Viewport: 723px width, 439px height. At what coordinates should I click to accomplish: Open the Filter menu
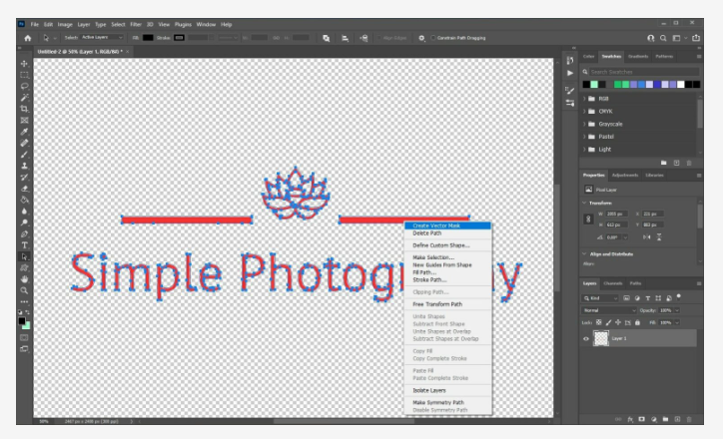point(136,24)
